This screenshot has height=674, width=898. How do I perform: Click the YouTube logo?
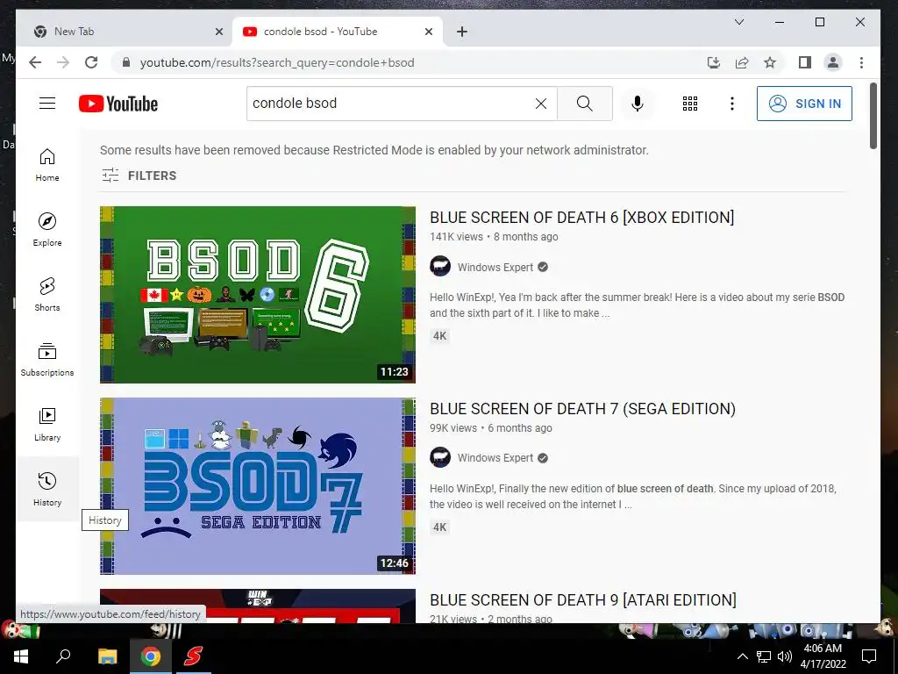(118, 104)
